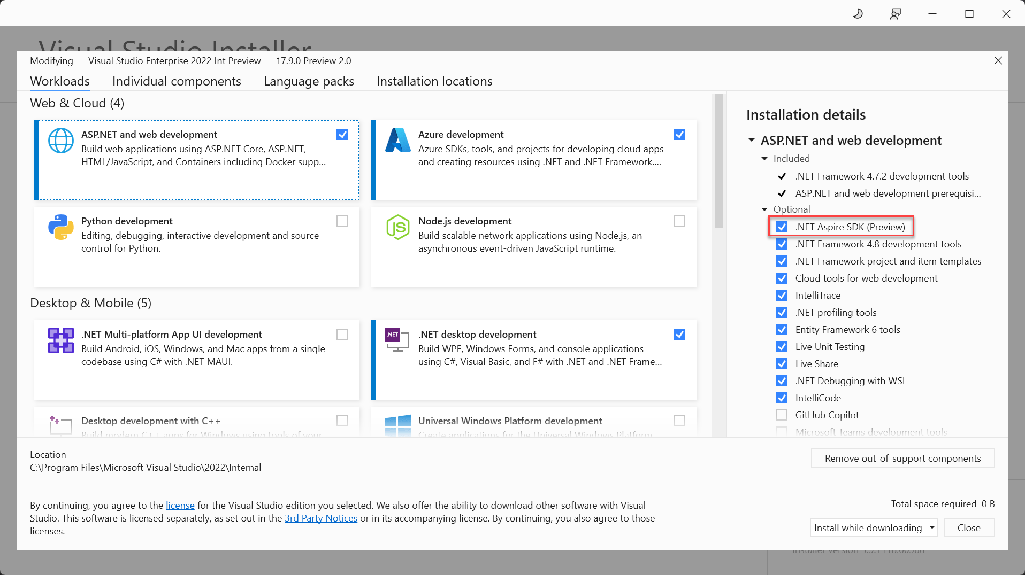The image size is (1025, 575).
Task: Click the Close button at bottom right
Action: pyautogui.click(x=969, y=528)
